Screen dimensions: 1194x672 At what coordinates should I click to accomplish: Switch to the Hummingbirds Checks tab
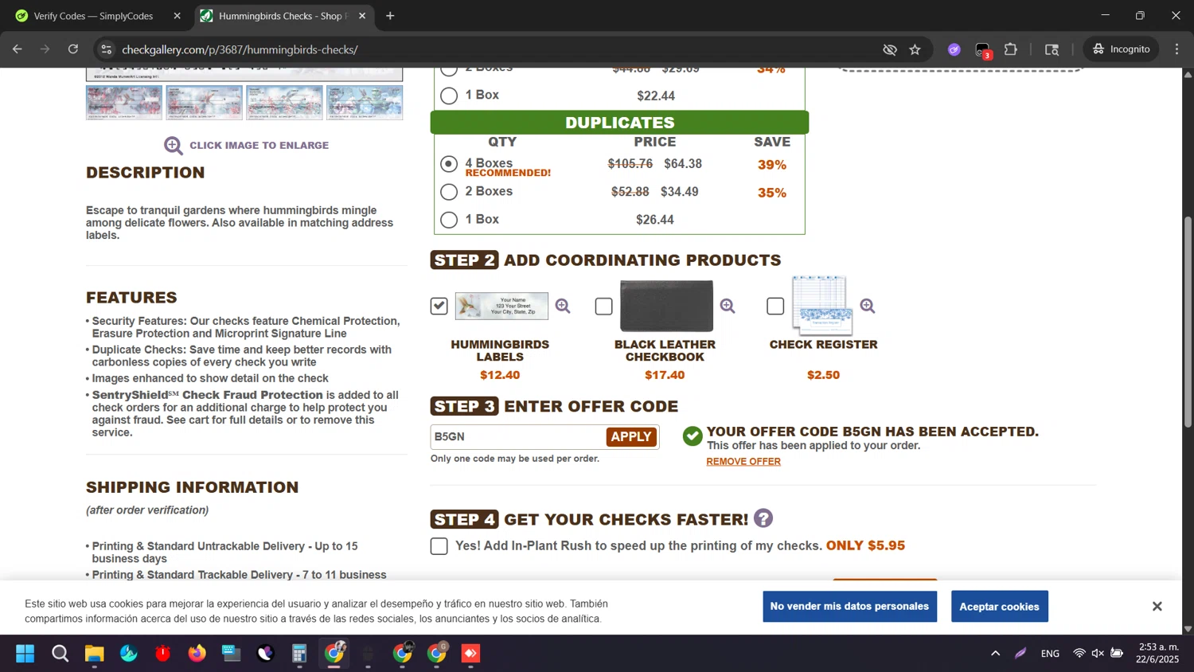click(283, 16)
